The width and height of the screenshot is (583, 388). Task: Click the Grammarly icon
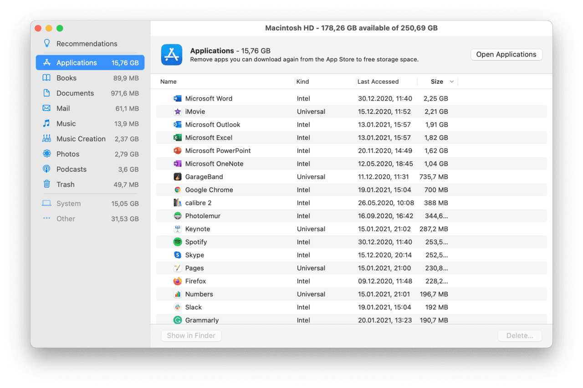[x=178, y=320]
